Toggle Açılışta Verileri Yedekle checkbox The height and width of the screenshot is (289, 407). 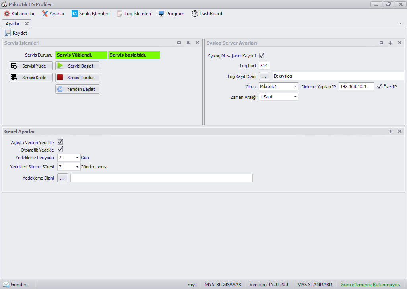(x=60, y=142)
